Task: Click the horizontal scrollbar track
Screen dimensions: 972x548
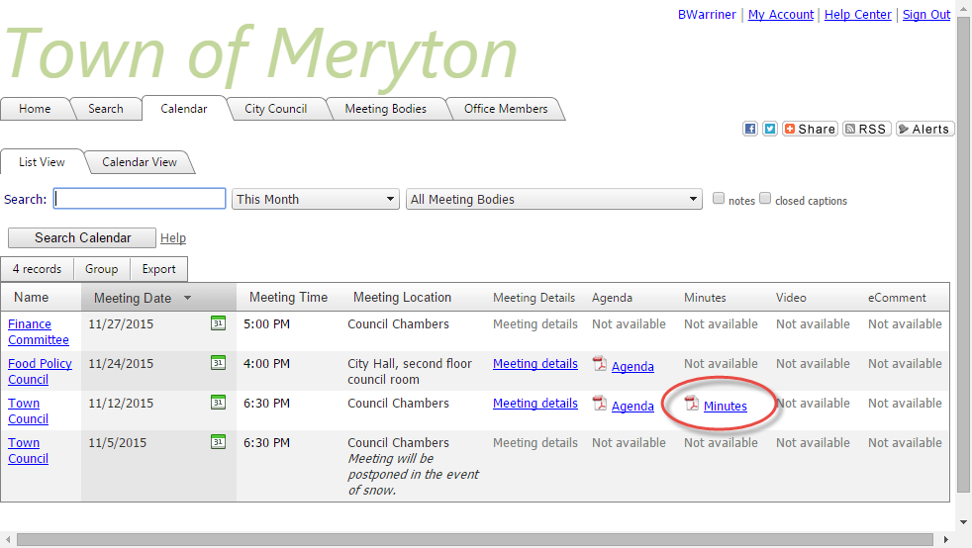Action: pos(474,539)
